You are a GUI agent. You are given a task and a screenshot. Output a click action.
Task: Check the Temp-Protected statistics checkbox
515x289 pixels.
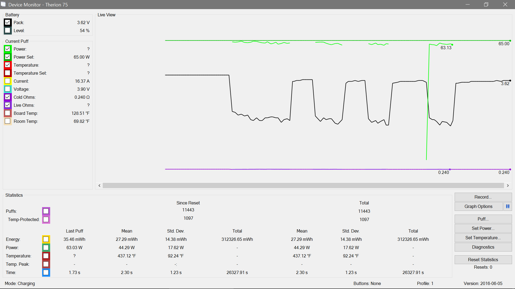46,219
